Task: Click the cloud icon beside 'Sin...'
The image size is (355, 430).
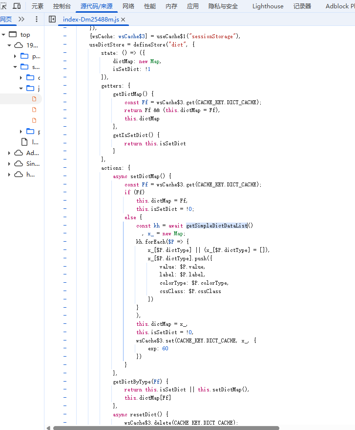Action: (19, 164)
